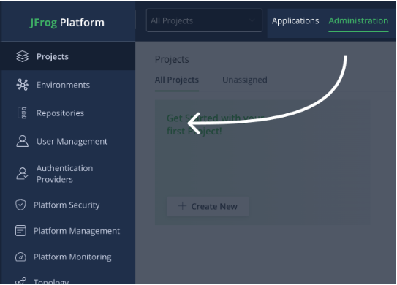Expand the All Projects dropdown chevron
Image resolution: width=397 pixels, height=285 pixels.
(252, 20)
